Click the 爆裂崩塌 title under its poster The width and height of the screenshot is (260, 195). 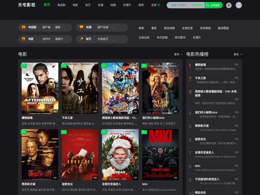(27, 118)
